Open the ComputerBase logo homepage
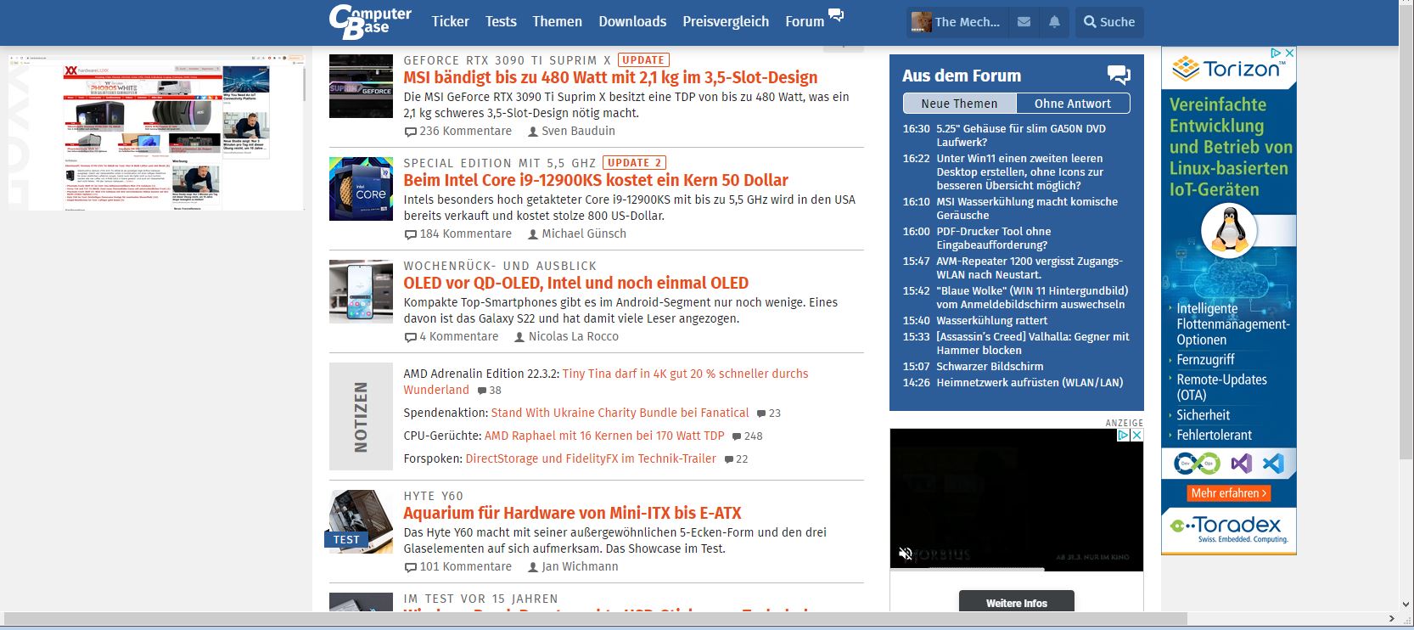The width and height of the screenshot is (1414, 630). pyautogui.click(x=370, y=21)
